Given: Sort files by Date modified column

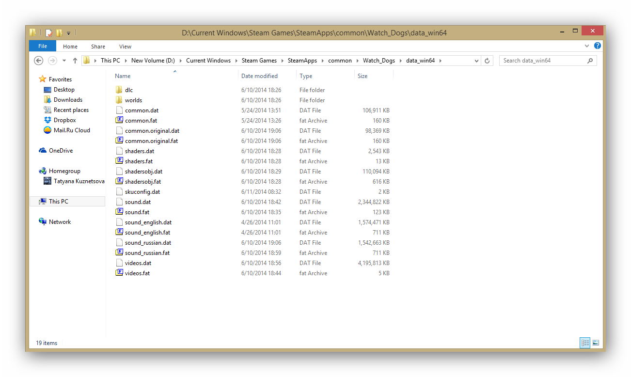Looking at the screenshot, I should click(259, 76).
